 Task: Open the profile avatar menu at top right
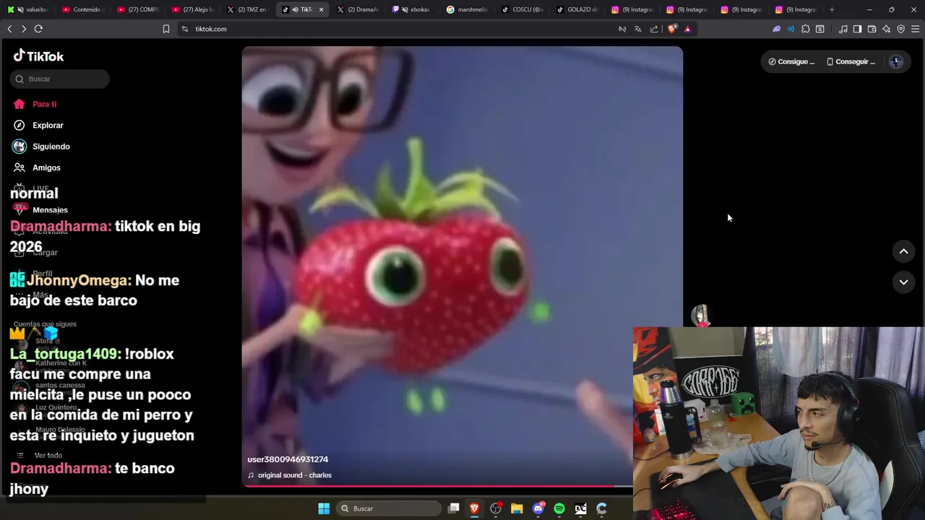tap(896, 61)
